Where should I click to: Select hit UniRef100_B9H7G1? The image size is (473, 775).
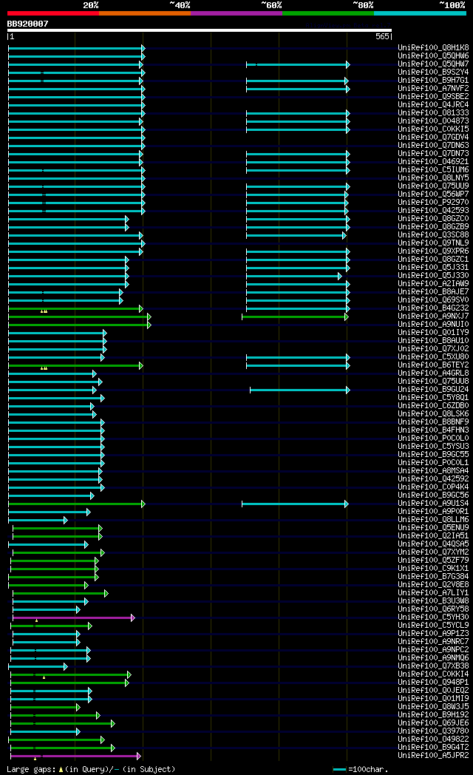[x=434, y=81]
